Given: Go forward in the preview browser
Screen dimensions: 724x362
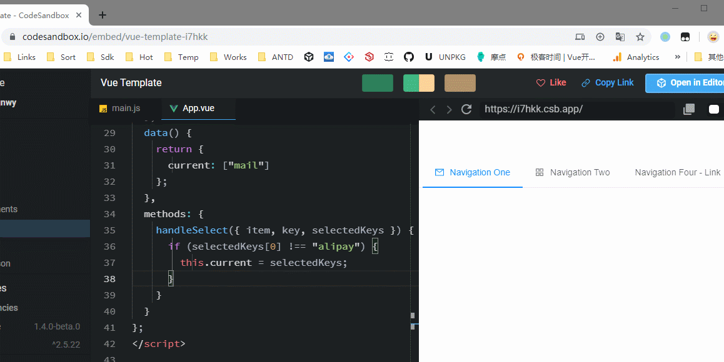Looking at the screenshot, I should pyautogui.click(x=449, y=109).
